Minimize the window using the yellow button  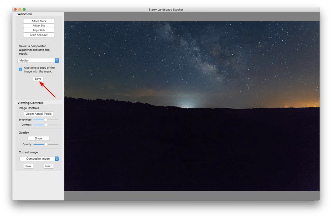pyautogui.click(x=20, y=10)
